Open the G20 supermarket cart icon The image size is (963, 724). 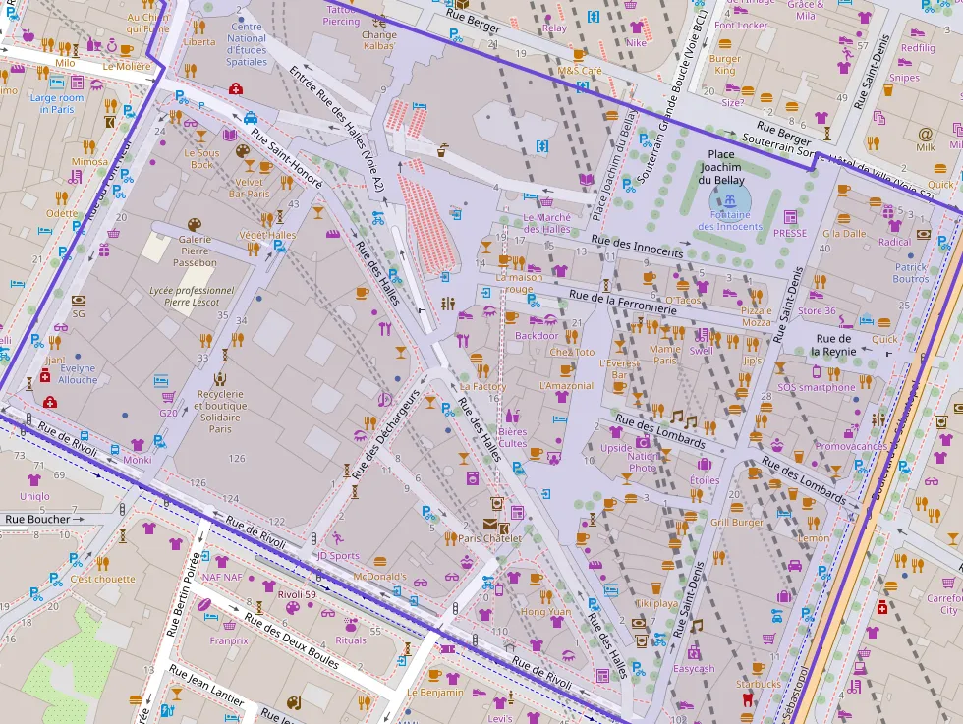coord(168,398)
